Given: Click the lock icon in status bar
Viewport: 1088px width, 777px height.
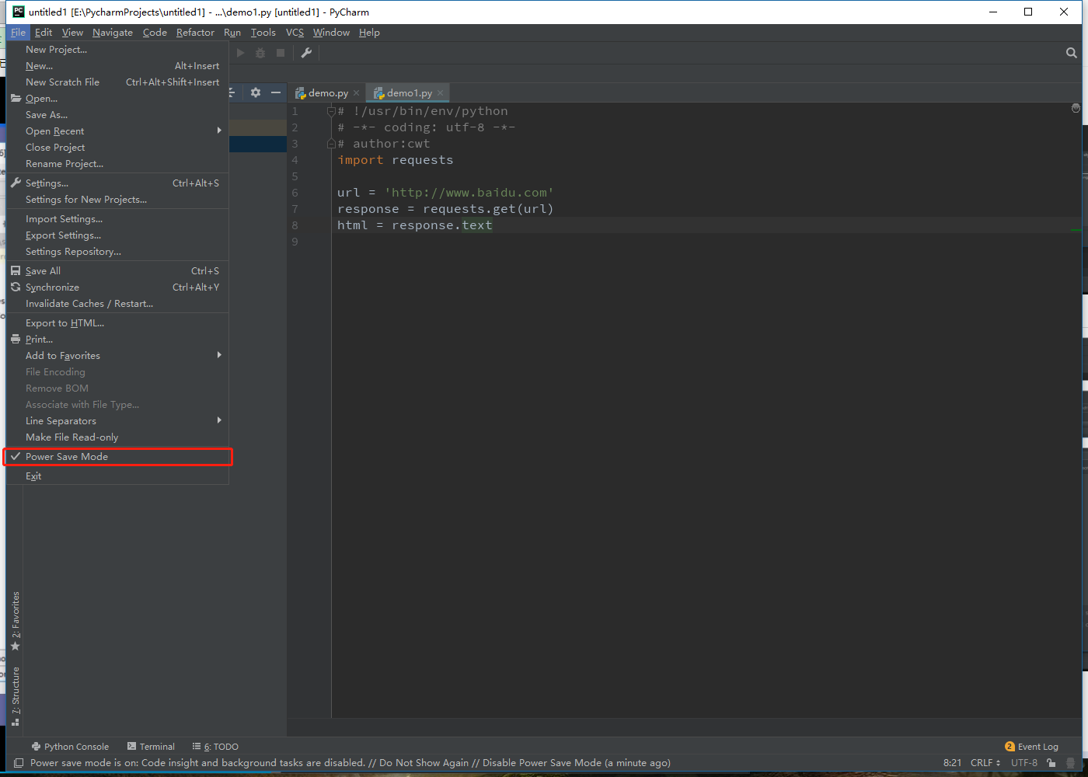Looking at the screenshot, I should 1051,763.
